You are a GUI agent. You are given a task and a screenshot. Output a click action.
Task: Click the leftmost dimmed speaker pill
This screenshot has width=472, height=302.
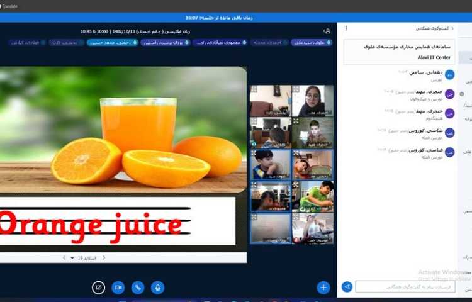[x=27, y=43]
